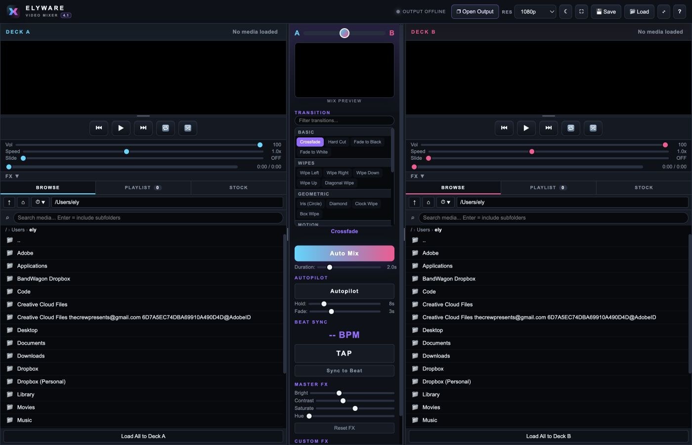The height and width of the screenshot is (445, 692).
Task: Load a saved session
Action: click(x=639, y=11)
